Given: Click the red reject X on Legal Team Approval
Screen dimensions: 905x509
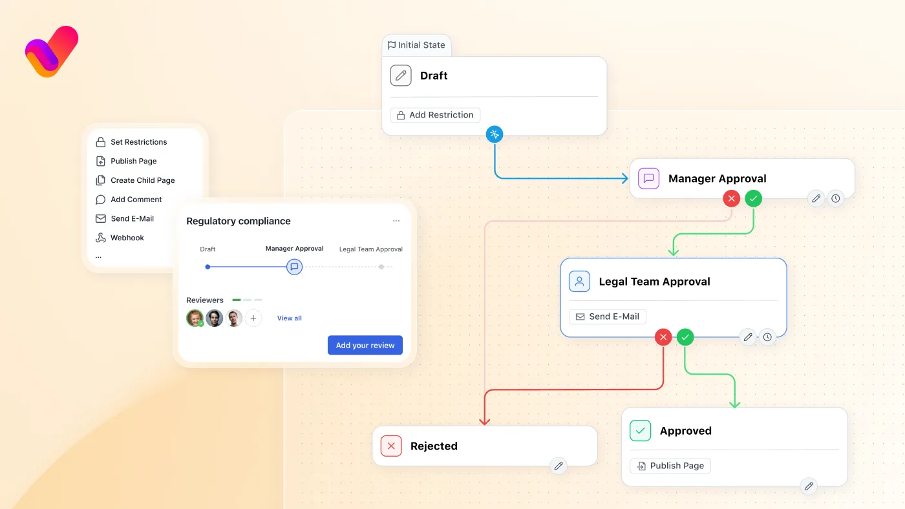Looking at the screenshot, I should (x=663, y=337).
